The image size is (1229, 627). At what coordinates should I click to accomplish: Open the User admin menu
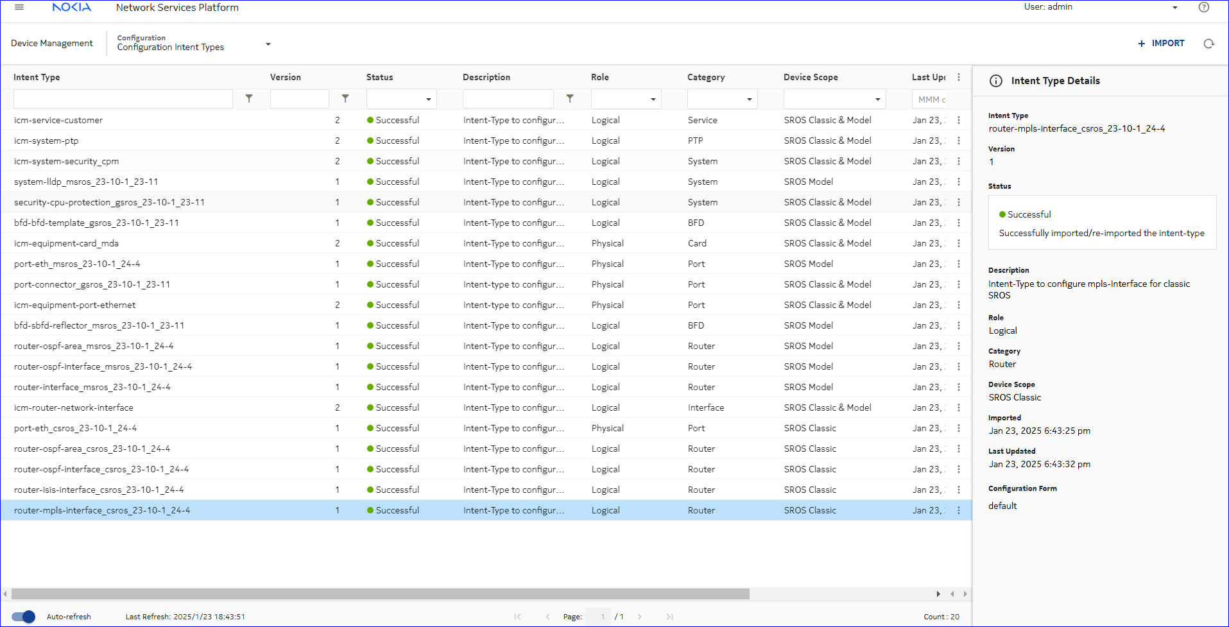coord(1174,8)
